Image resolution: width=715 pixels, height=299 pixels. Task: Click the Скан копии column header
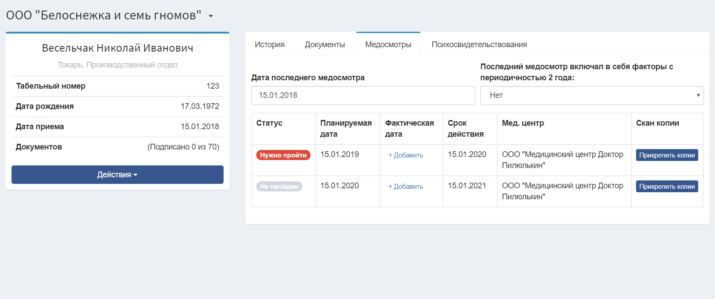(x=657, y=123)
